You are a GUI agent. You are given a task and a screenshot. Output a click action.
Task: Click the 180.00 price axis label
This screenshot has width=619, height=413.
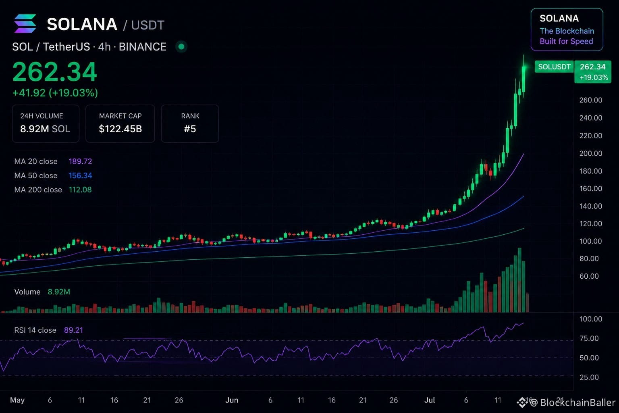tap(590, 171)
